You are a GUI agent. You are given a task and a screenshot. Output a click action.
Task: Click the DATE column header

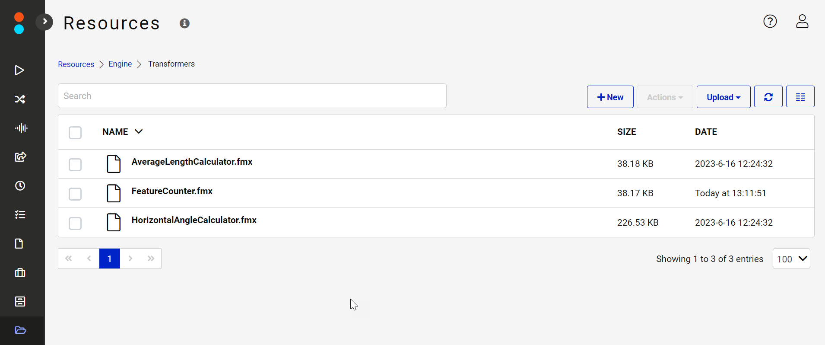(x=706, y=132)
